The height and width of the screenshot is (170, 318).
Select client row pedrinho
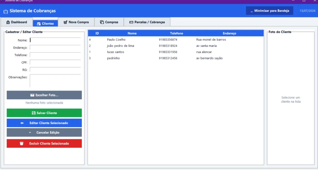point(176,58)
